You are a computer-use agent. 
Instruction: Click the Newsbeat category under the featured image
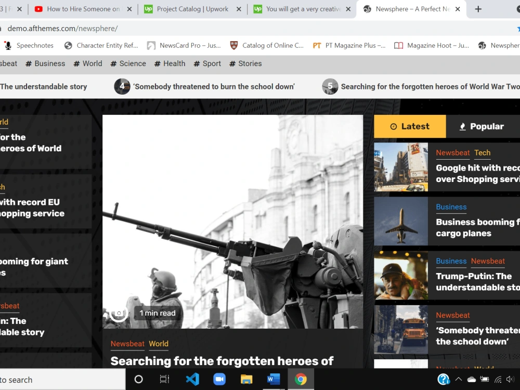(x=128, y=344)
